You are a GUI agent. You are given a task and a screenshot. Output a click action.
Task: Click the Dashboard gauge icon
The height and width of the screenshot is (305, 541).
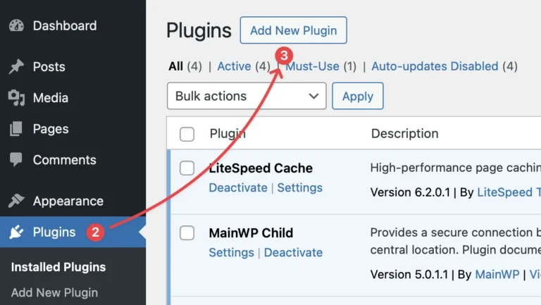tap(16, 25)
